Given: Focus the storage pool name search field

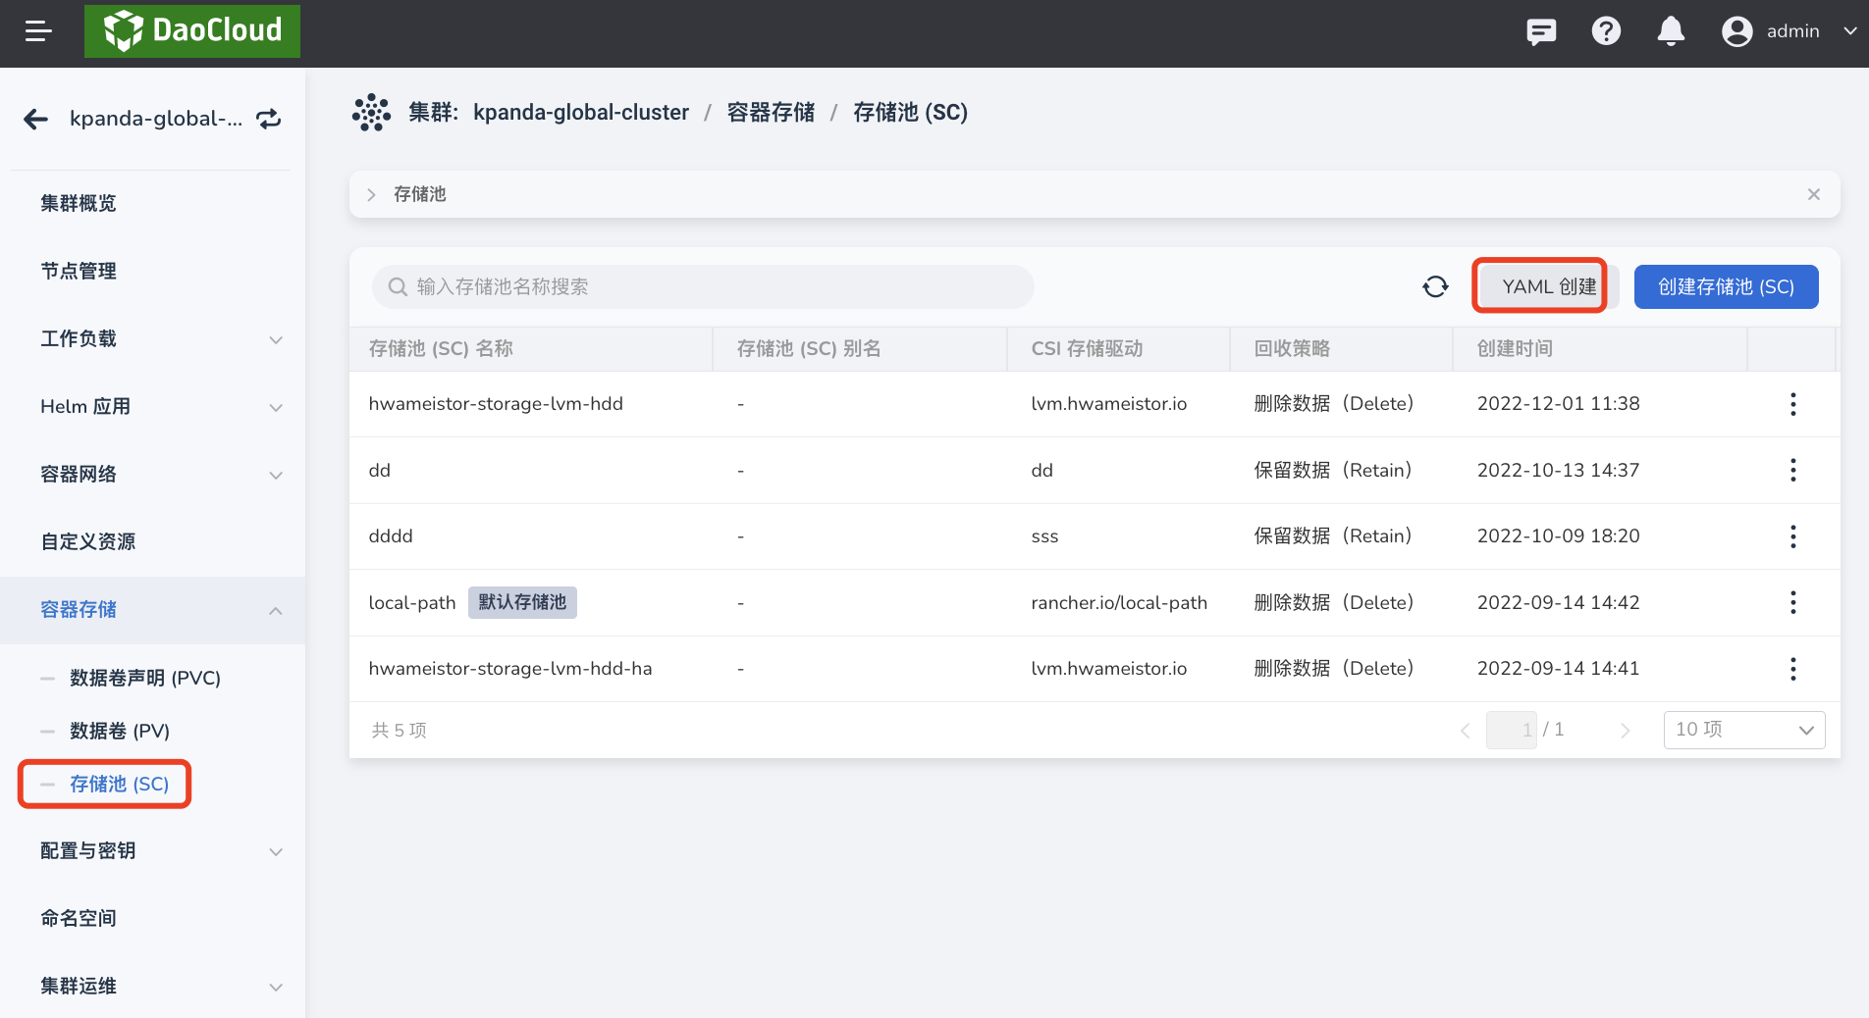Looking at the screenshot, I should [703, 286].
